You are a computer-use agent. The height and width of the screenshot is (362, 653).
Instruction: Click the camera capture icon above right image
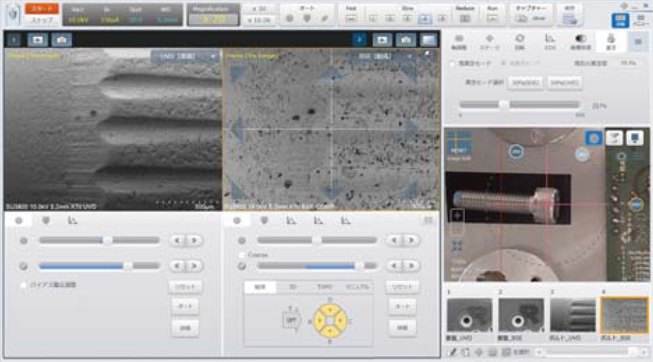406,40
